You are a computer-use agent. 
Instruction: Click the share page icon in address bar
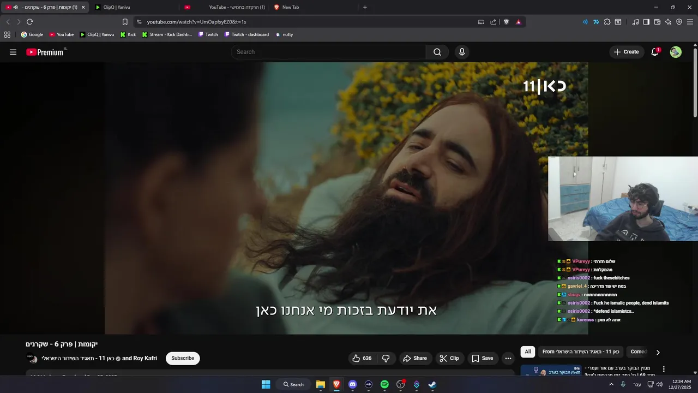click(494, 22)
